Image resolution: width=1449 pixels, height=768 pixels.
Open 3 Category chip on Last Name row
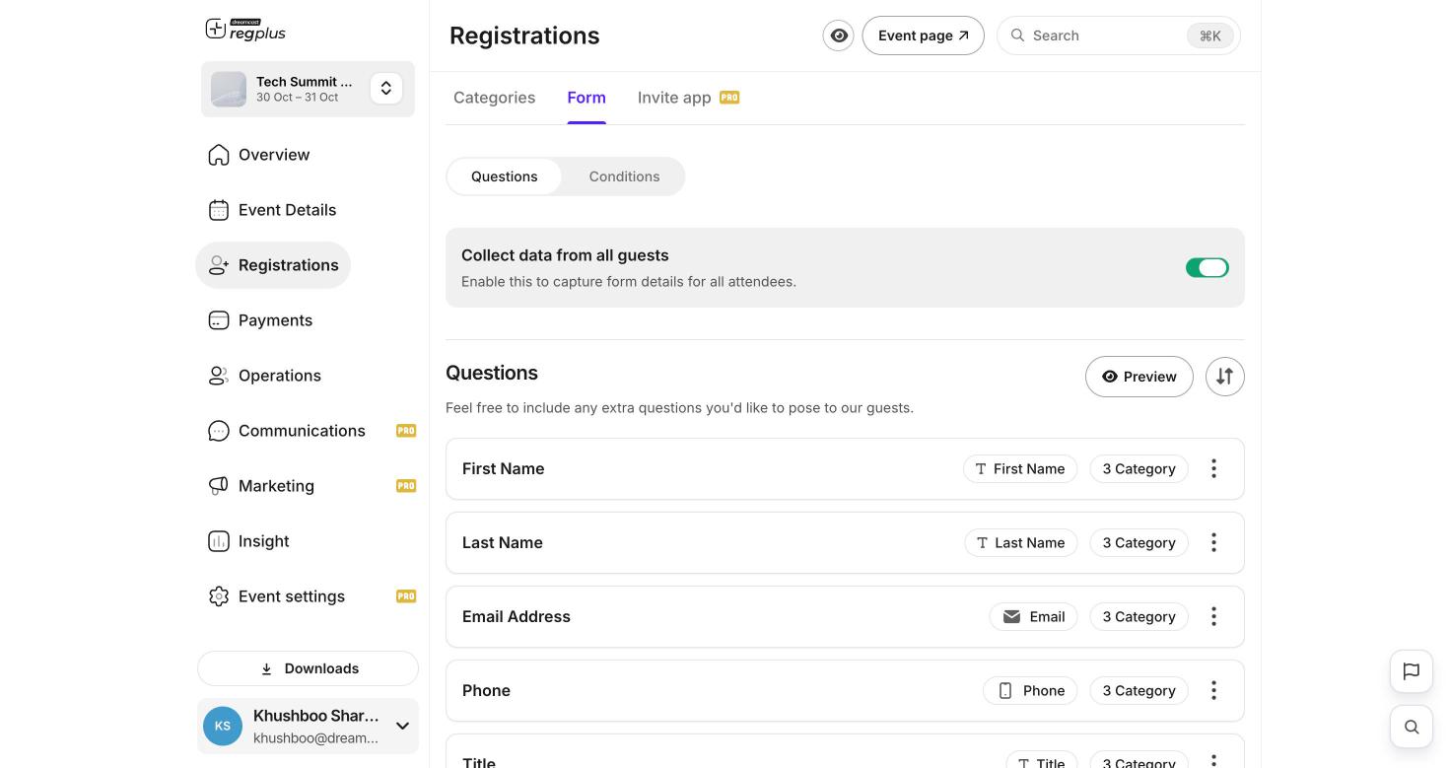(1139, 543)
